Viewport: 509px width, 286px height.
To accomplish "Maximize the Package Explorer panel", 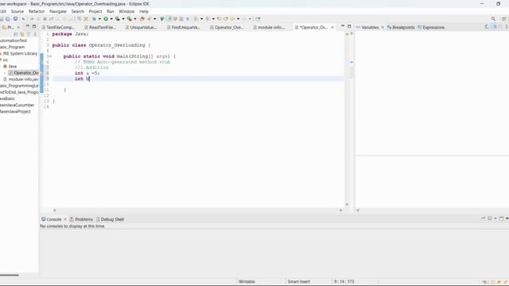I will [34, 26].
